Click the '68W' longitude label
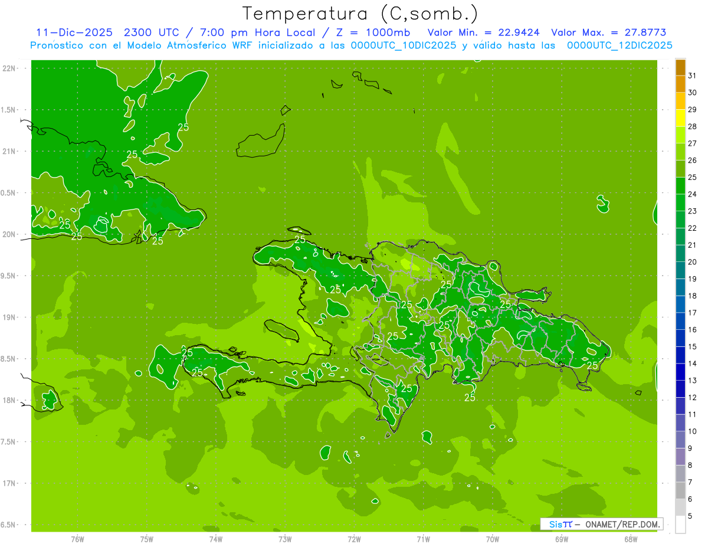Screen dimensions: 708x547 (x=631, y=539)
